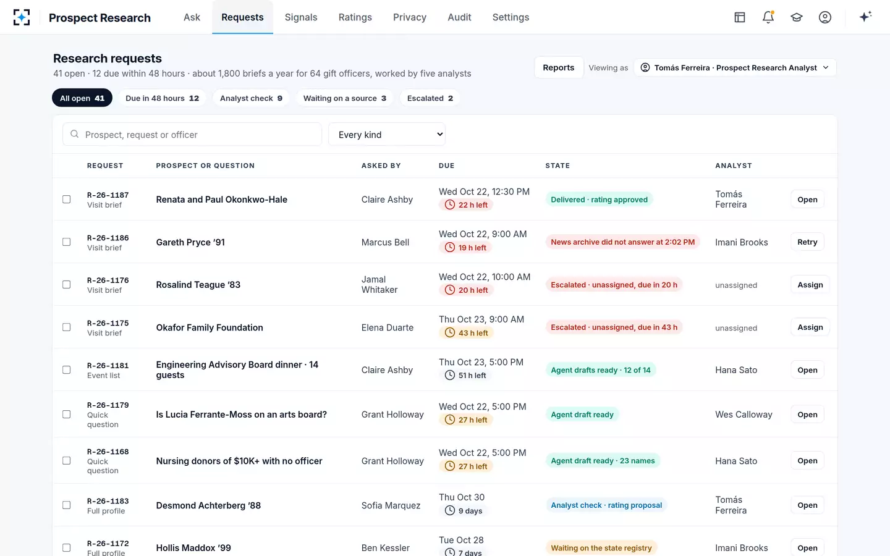890x556 pixels.
Task: Navigate to the Settings tab
Action: click(511, 17)
